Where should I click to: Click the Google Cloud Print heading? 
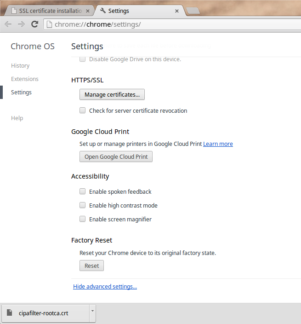point(100,132)
